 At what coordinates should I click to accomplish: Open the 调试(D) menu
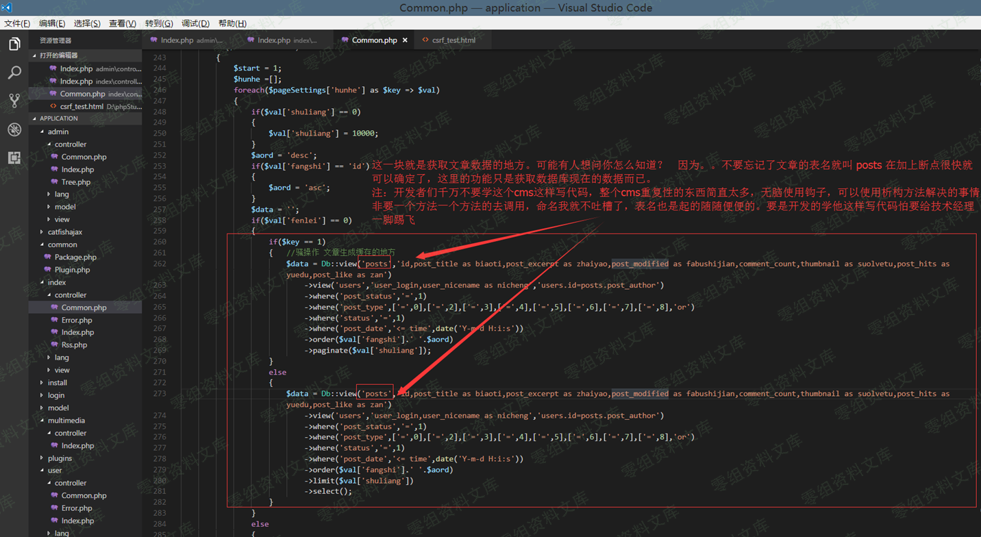[x=195, y=23]
